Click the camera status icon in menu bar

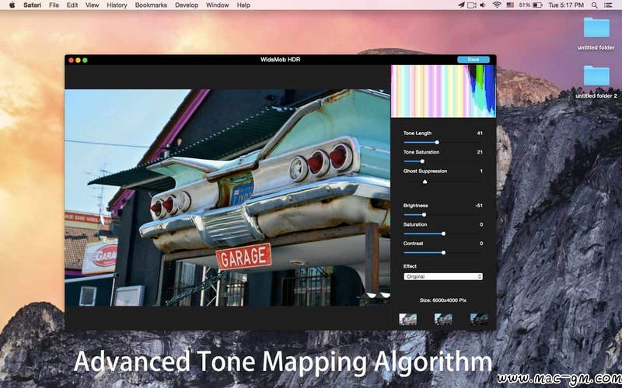[x=471, y=5]
